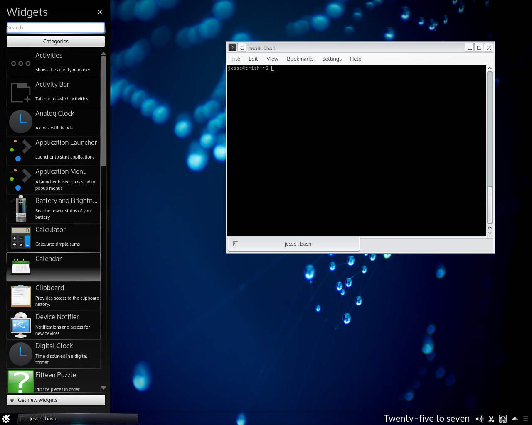The height and width of the screenshot is (425, 532).
Task: Select the jesse : bash terminal tab
Action: click(x=293, y=244)
